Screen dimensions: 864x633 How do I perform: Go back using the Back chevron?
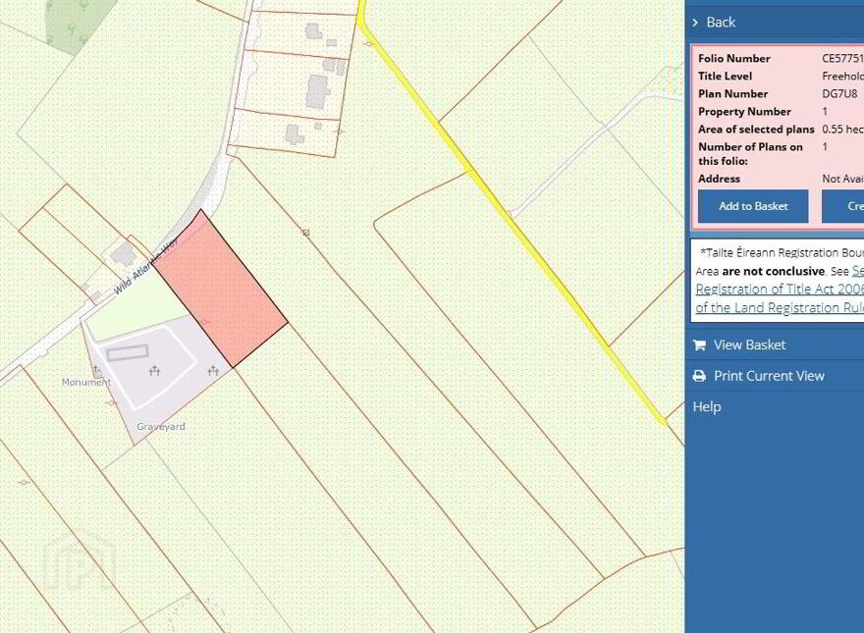(695, 23)
